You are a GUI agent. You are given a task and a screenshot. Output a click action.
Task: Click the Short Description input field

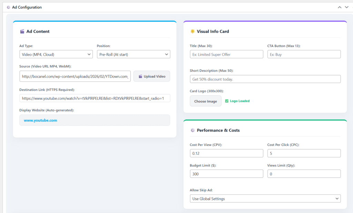(x=265, y=79)
